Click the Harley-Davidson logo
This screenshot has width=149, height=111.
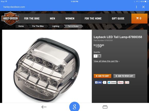[x=10, y=18]
